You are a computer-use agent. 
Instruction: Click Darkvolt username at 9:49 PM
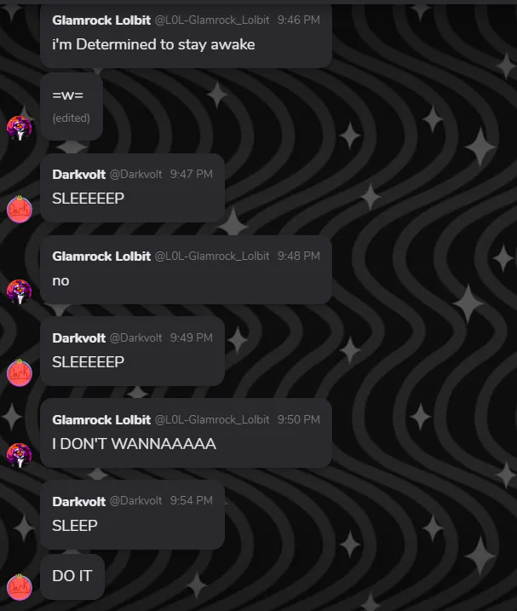pos(78,337)
